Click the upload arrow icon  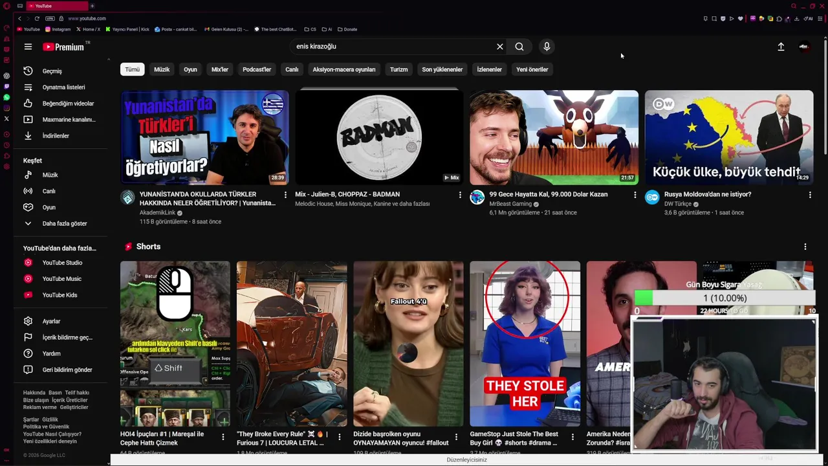(781, 47)
